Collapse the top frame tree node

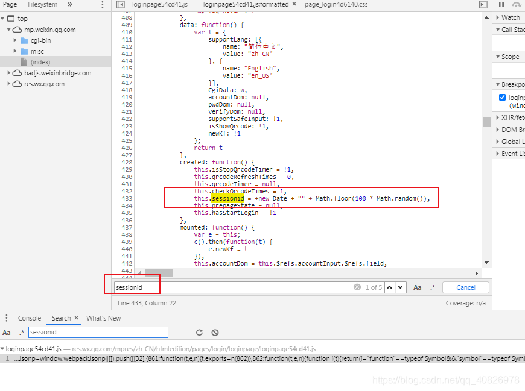click(x=2, y=19)
